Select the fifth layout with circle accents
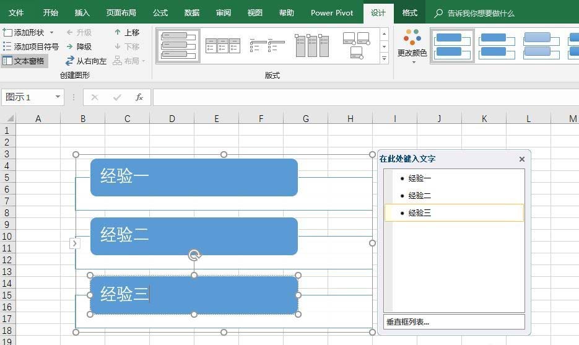 coord(356,46)
